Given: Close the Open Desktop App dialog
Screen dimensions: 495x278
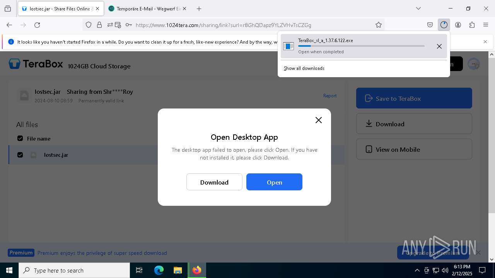Looking at the screenshot, I should (x=319, y=120).
